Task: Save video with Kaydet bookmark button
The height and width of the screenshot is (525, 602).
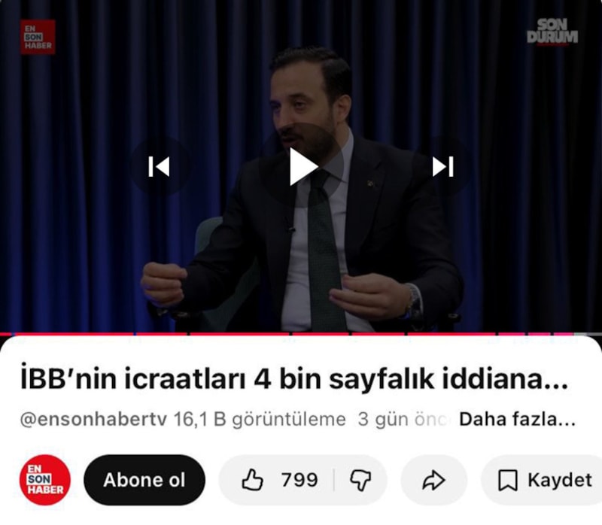Action: pos(544,480)
